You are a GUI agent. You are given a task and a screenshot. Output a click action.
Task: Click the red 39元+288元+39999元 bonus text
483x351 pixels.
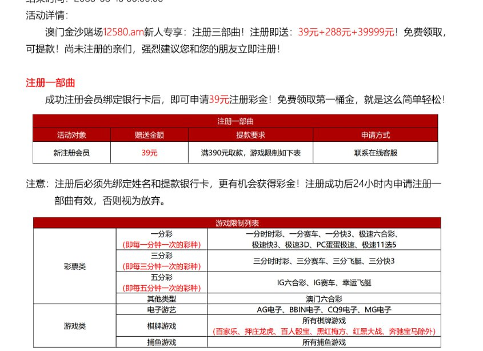[x=346, y=33]
